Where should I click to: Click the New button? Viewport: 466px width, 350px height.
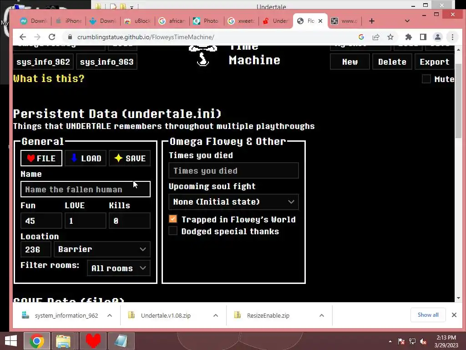(350, 62)
